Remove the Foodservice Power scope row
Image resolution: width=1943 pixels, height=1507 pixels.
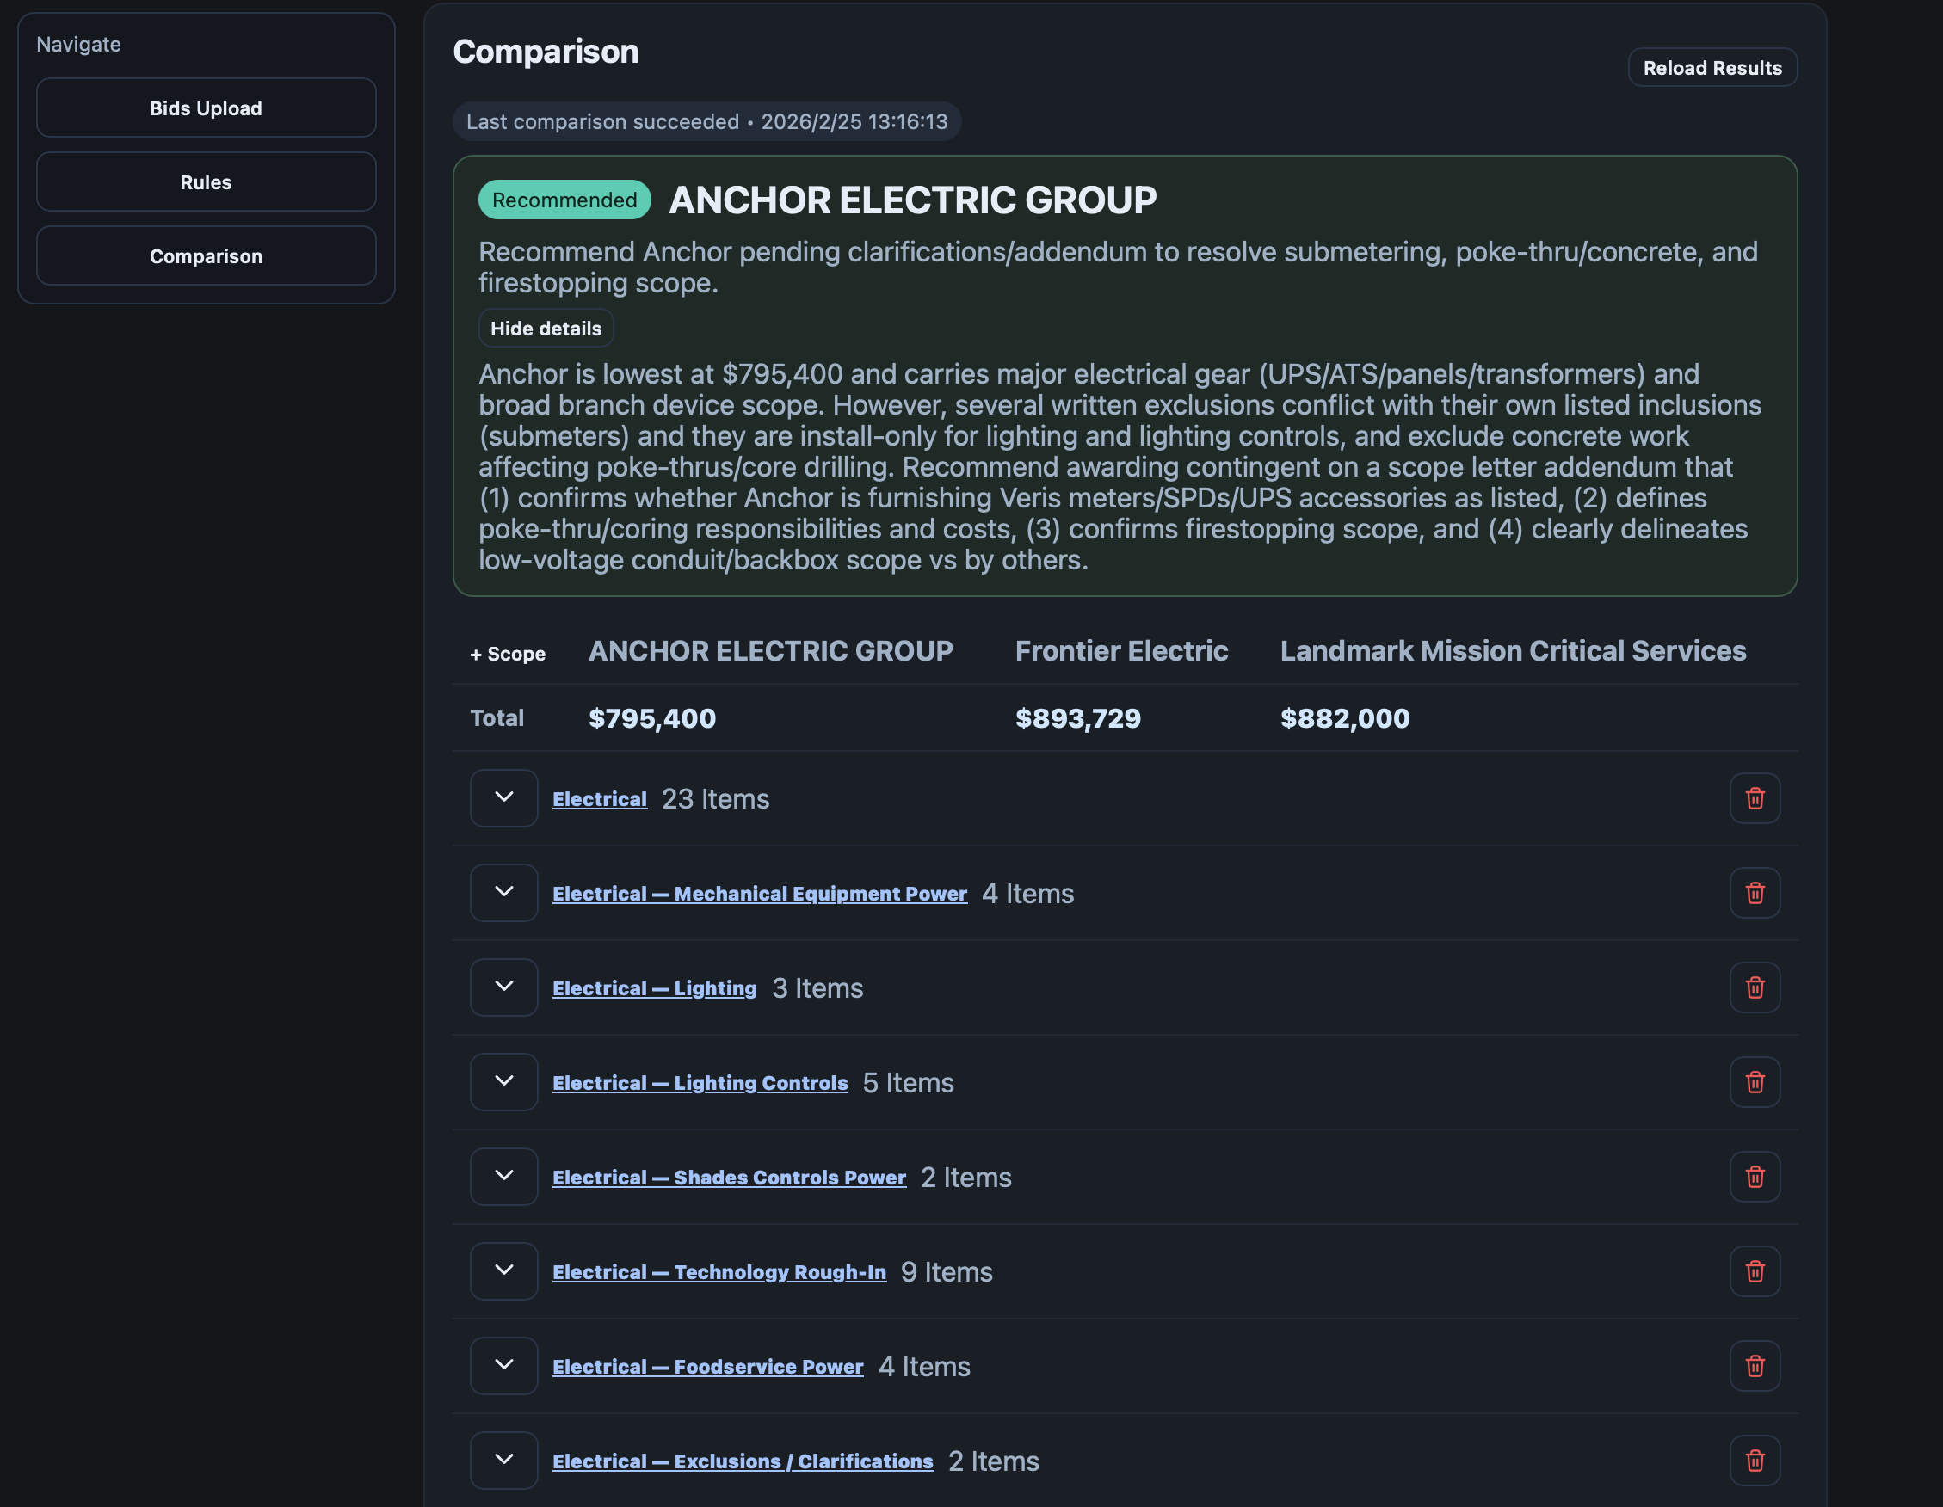pos(1754,1365)
